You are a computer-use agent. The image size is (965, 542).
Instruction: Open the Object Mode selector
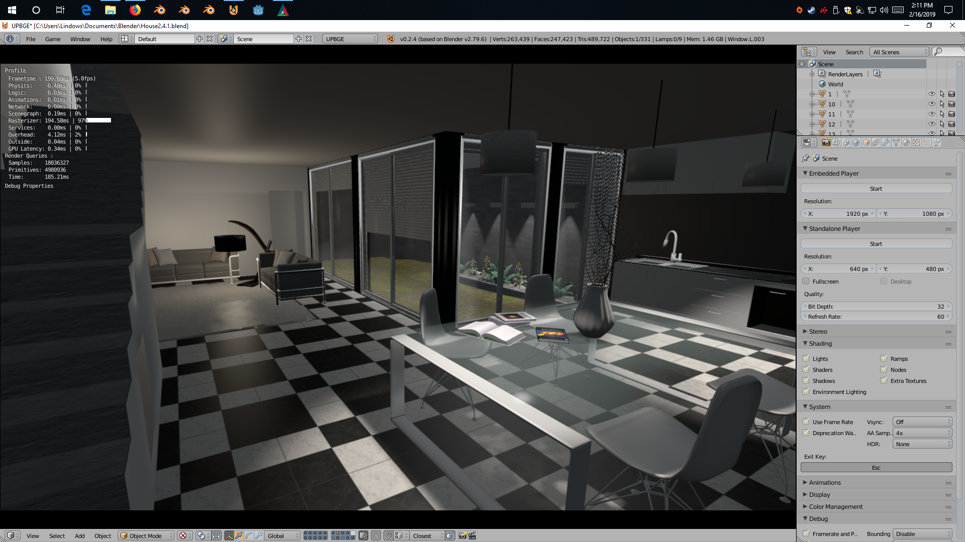coord(146,535)
